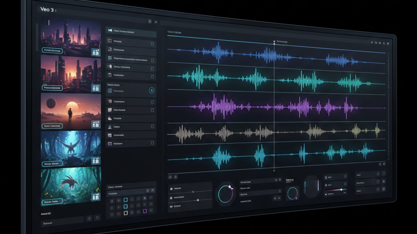Viewport: 417px width, 234px height.
Task: Pick the cream outlined swatch in the grid
Action: pos(126,213)
